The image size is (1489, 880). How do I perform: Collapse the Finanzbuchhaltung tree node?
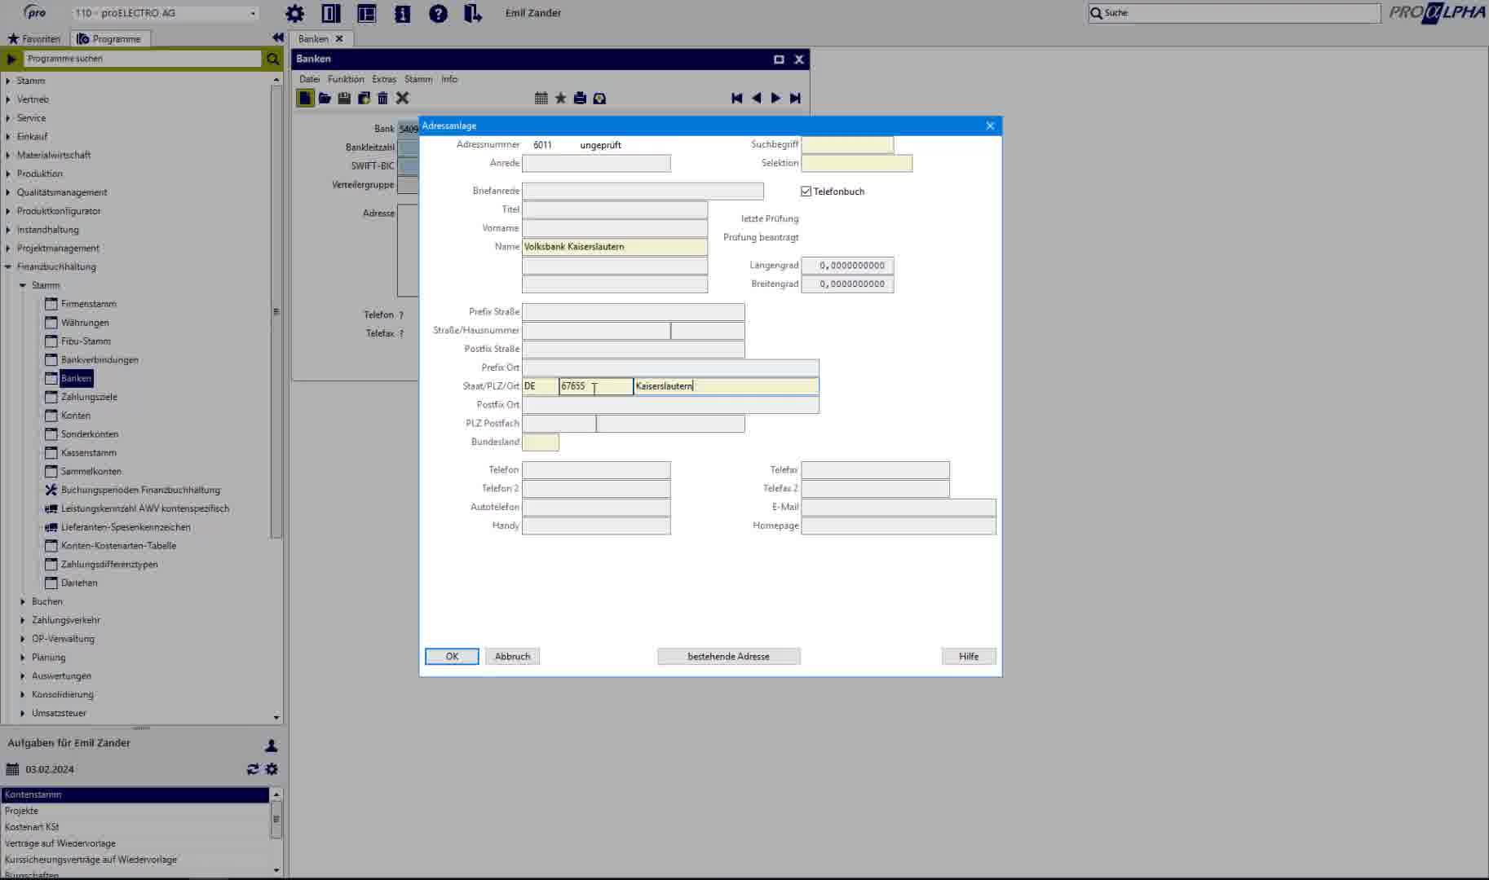8,266
